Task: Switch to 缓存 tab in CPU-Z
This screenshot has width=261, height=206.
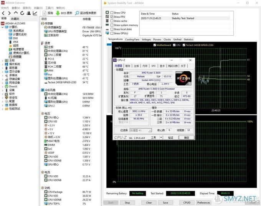Action: (128, 66)
